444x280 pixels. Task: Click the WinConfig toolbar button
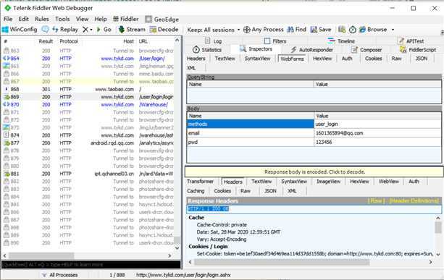click(x=20, y=30)
